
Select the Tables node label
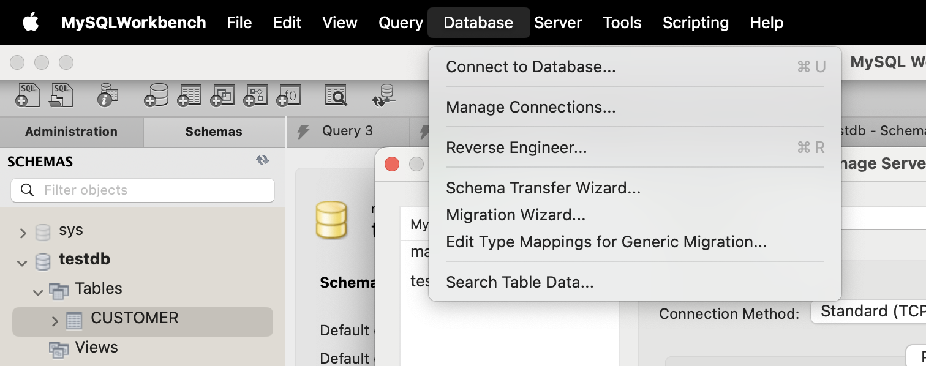point(99,288)
